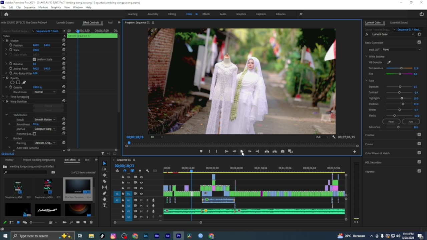Toggle the Uniform Scale checkbox
This screenshot has width=427, height=240.
pos(34,59)
